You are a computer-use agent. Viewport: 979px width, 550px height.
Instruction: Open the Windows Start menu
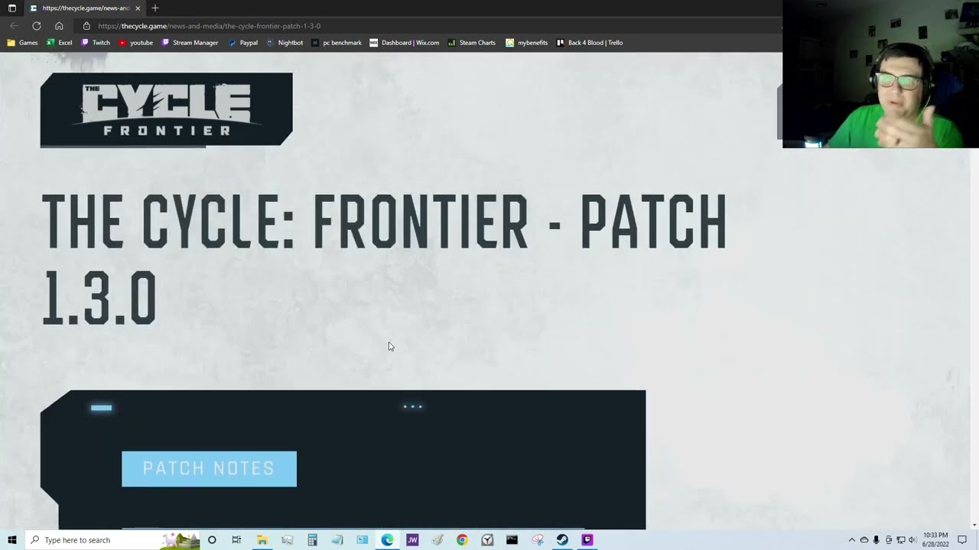[x=11, y=540]
